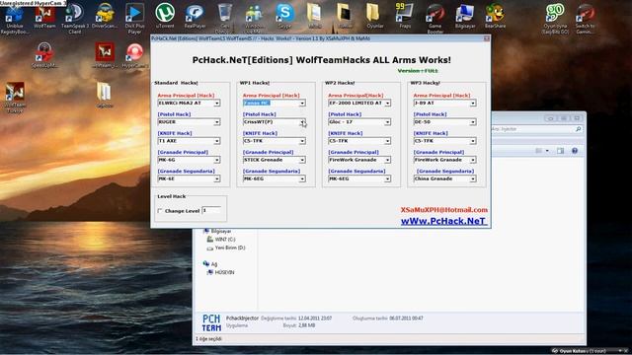This screenshot has height=355, width=632.
Task: Open WP1 Pistol Hack CrissWT(P) dropdown
Action: click(302, 122)
